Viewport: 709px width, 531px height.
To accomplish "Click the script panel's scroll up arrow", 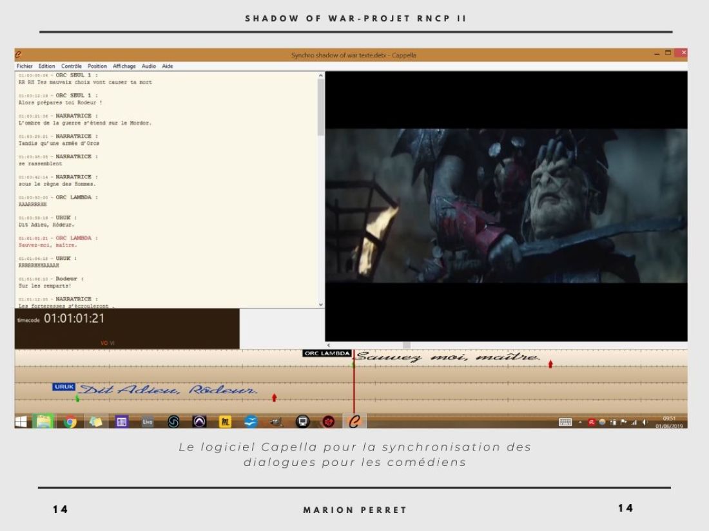I will (321, 76).
